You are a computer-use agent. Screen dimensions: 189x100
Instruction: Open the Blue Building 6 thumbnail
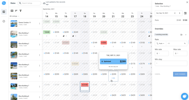14,76
